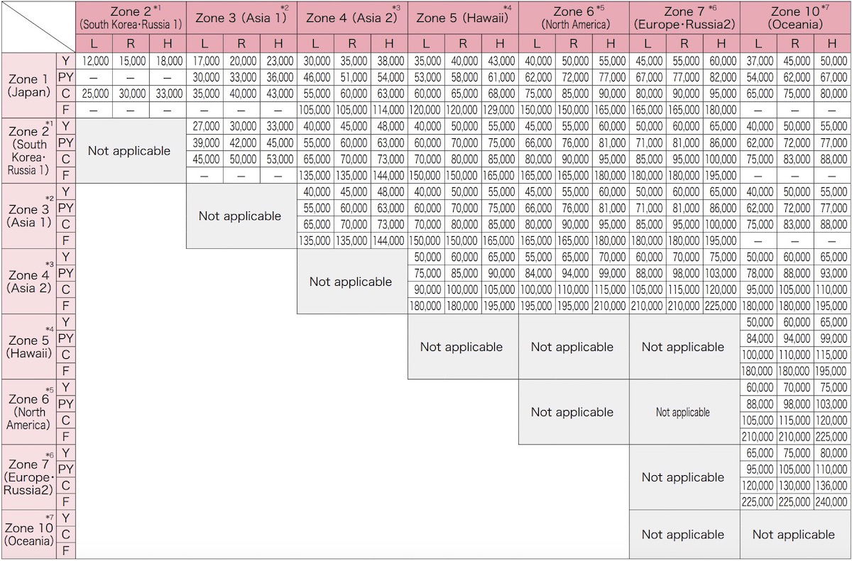Image resolution: width=852 pixels, height=561 pixels.
Task: Click the Zone 6 (North America) row header
Action: click(x=29, y=412)
